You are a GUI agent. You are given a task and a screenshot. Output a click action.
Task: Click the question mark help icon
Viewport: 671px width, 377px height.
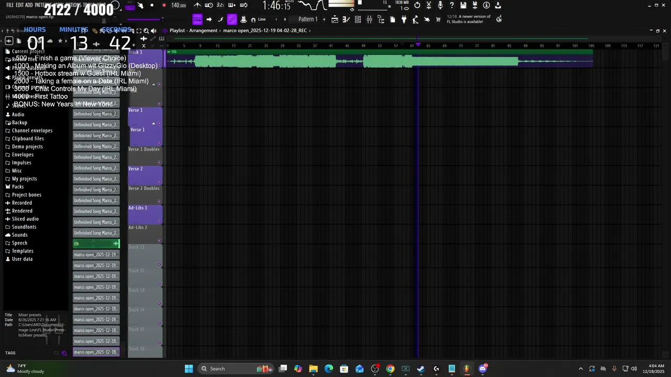[452, 5]
